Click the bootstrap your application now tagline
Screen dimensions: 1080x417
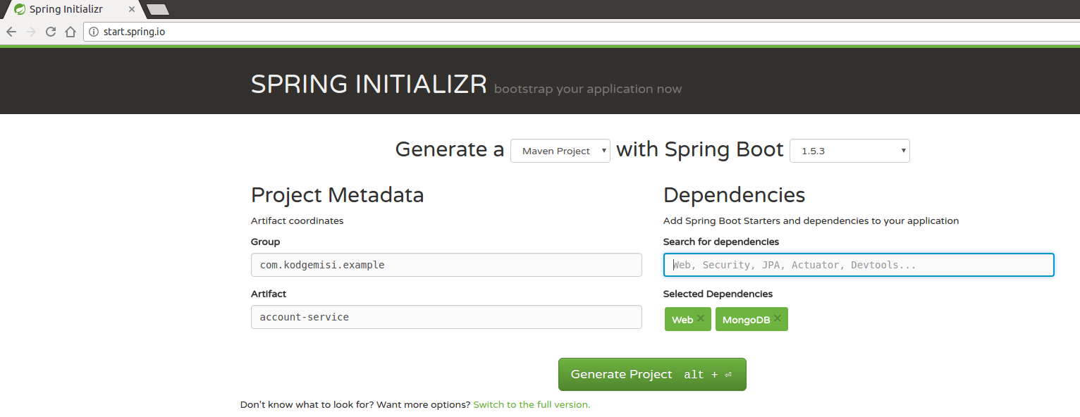[x=588, y=89]
